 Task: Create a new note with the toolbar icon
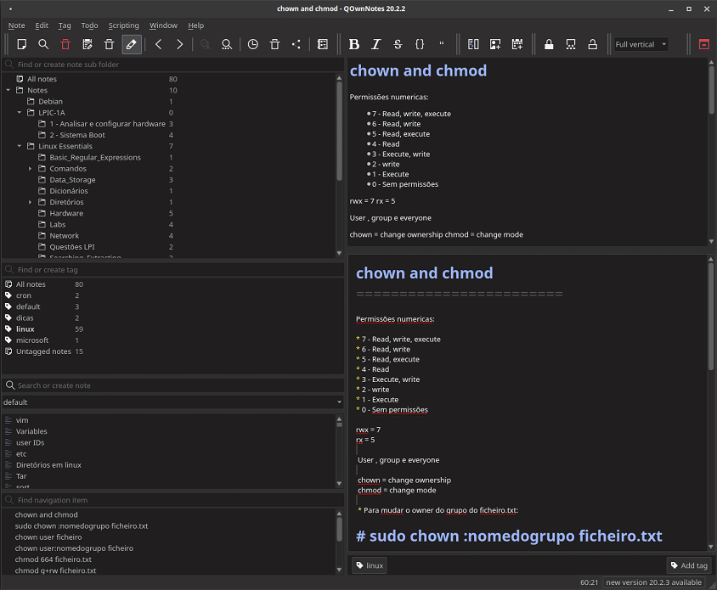[x=22, y=44]
